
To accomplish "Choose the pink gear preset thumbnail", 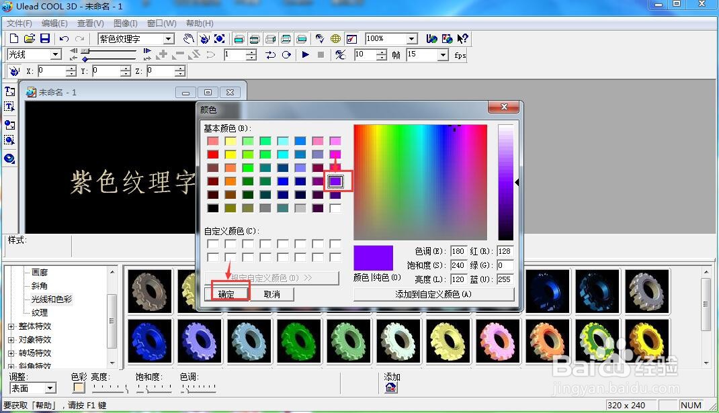I will [x=498, y=341].
